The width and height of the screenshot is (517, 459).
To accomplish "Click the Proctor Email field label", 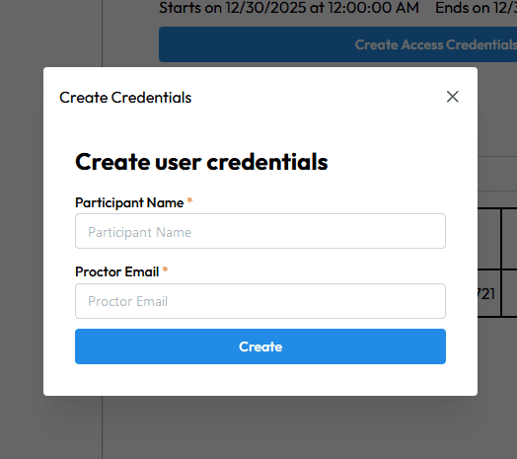I will pos(117,271).
